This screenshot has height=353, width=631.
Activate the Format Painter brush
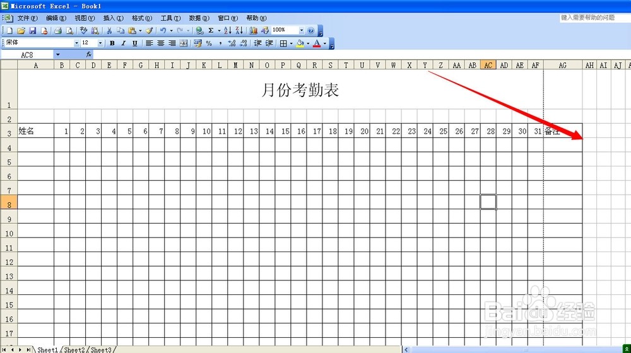tap(150, 30)
